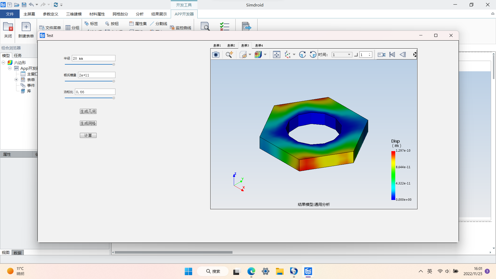Open the customize quick access toolbar dropdown

pyautogui.click(x=61, y=5)
